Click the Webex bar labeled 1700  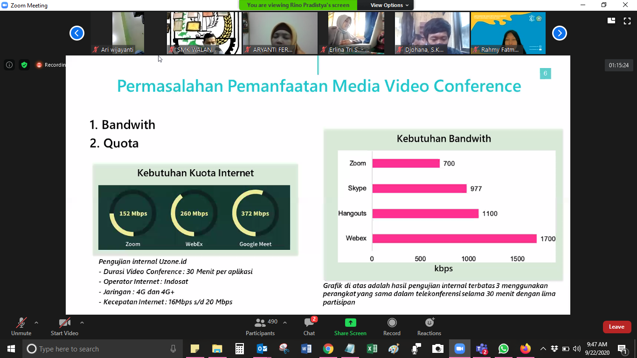click(455, 238)
